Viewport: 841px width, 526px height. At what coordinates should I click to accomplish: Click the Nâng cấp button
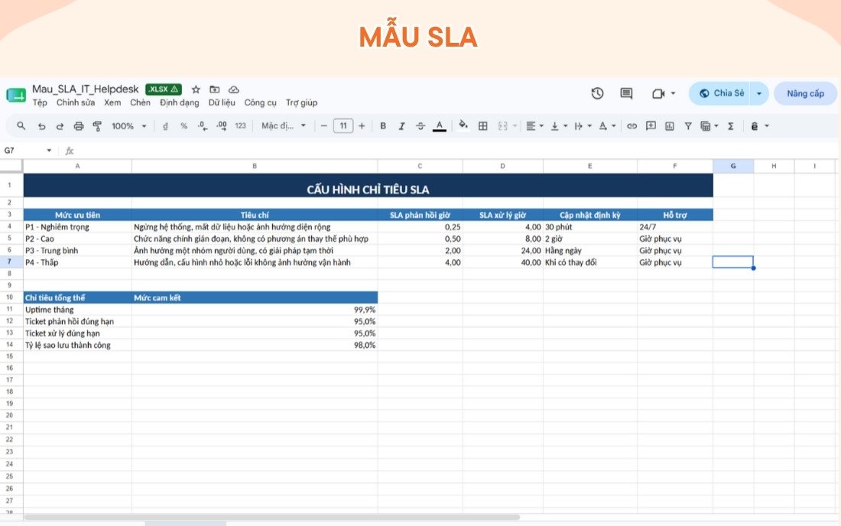(805, 94)
